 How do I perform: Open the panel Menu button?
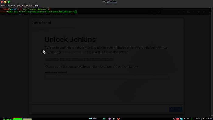(93, 119)
